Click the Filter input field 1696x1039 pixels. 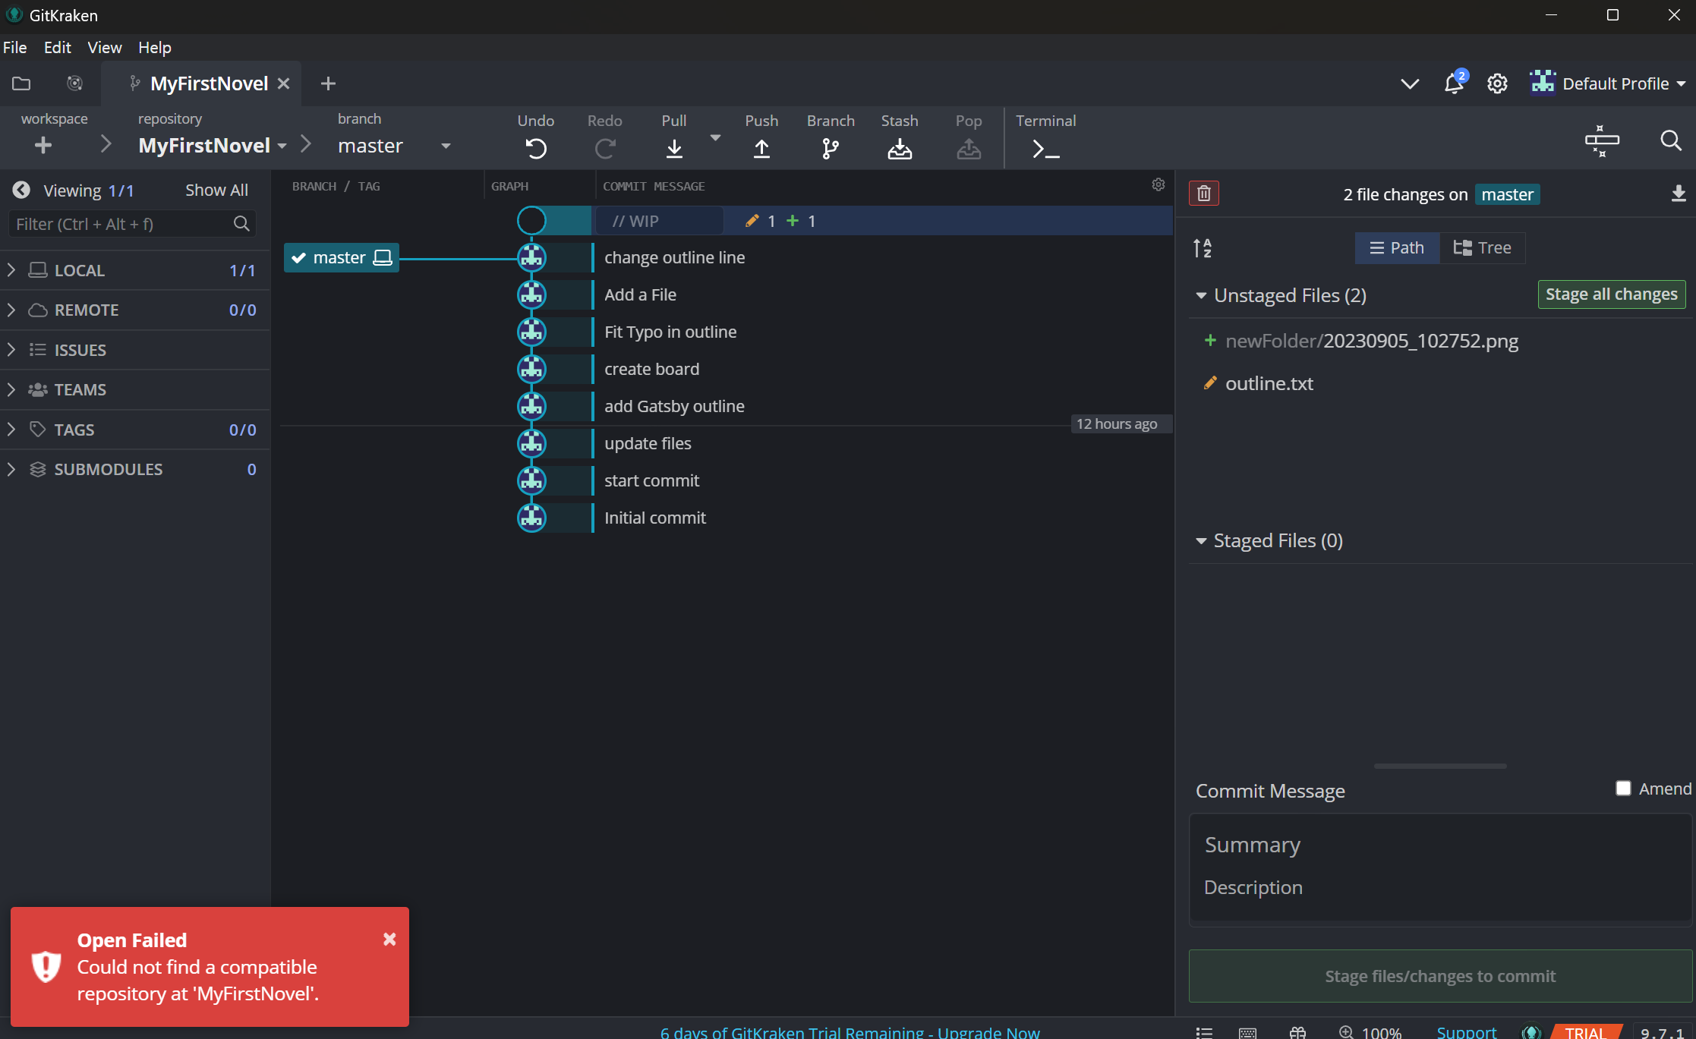pyautogui.click(x=131, y=224)
